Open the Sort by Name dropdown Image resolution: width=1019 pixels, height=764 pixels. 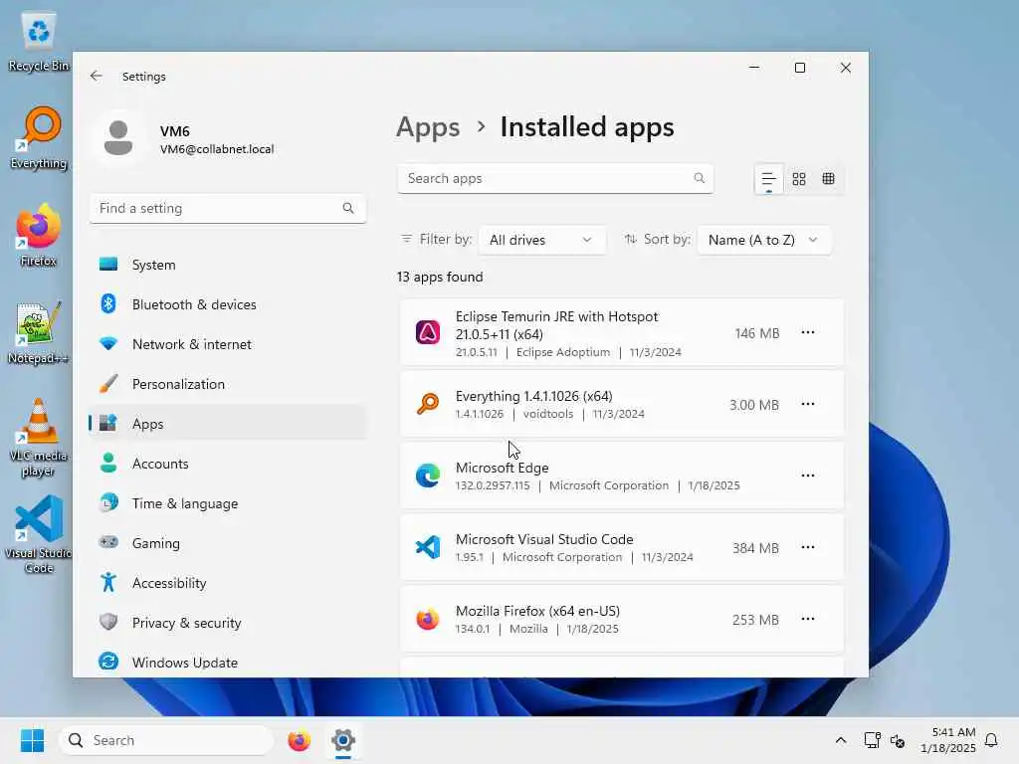click(x=763, y=241)
